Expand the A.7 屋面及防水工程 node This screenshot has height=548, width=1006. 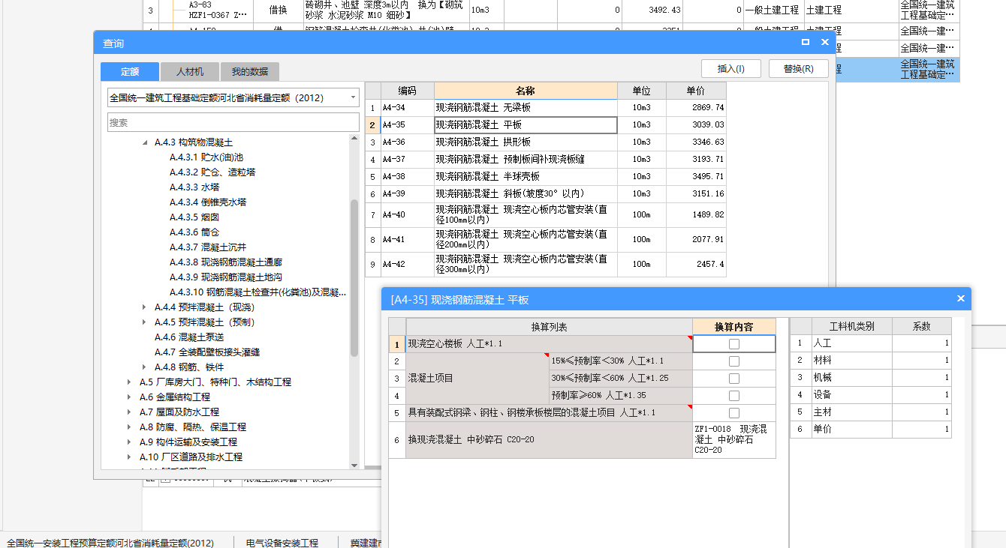tap(130, 412)
